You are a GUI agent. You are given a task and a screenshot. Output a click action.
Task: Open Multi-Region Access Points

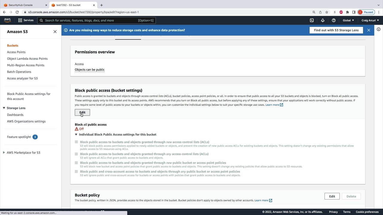[x=25, y=65]
